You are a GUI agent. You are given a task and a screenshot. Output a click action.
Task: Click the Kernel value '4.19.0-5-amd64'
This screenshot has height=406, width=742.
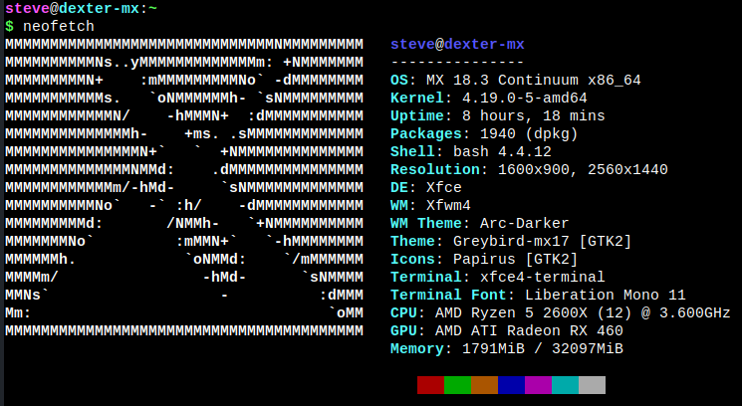click(x=525, y=99)
